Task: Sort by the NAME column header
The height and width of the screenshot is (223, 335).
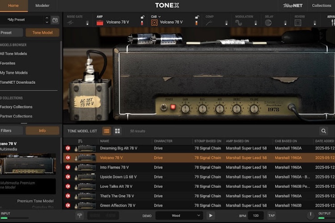Action: point(105,141)
